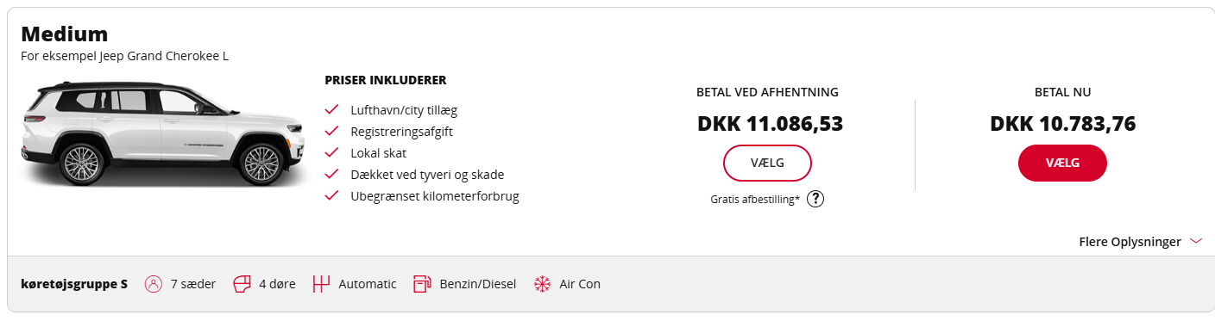Click the Medium car category heading
The height and width of the screenshot is (321, 1215).
pos(64,34)
